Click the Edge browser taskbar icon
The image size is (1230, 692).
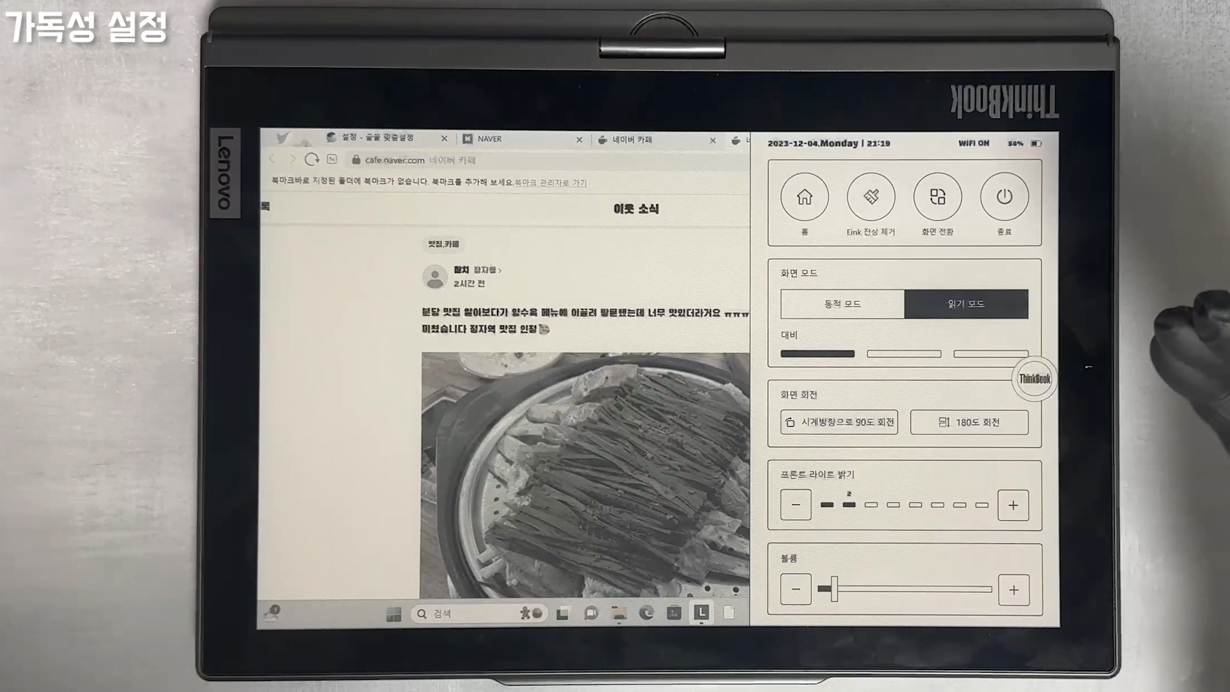click(x=646, y=613)
